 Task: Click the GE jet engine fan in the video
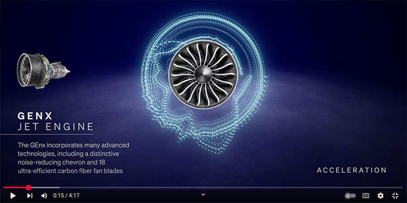tap(203, 74)
